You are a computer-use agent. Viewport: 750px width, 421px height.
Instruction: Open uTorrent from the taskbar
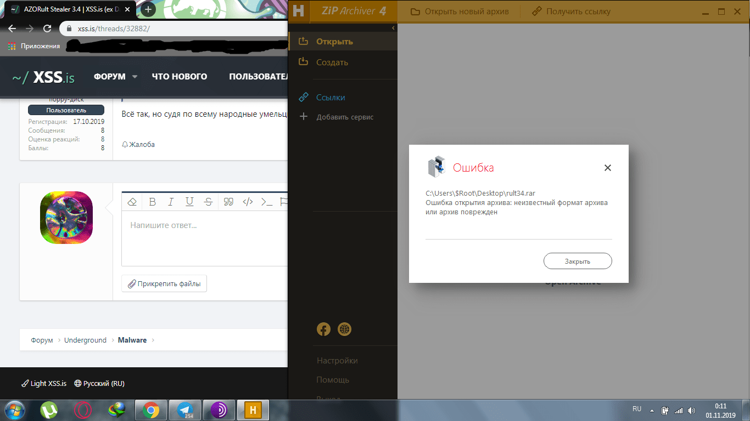[49, 409]
